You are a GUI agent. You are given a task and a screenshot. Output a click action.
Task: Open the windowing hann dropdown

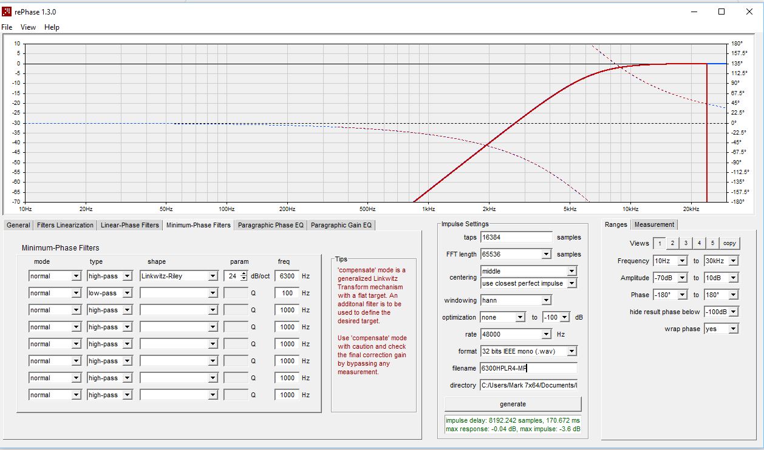point(516,300)
